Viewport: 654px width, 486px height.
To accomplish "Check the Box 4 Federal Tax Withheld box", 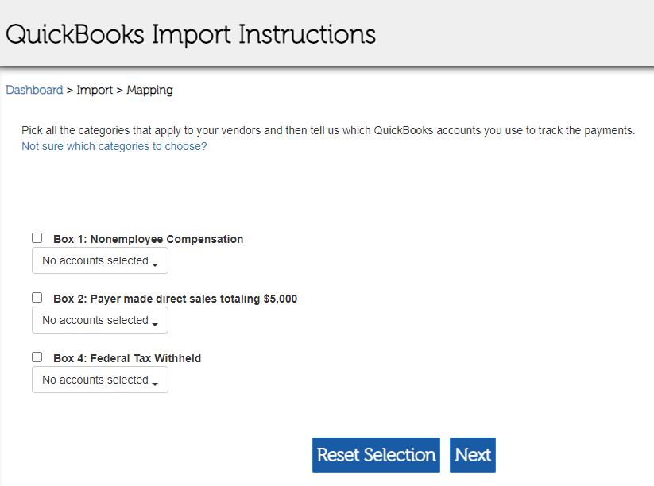I will point(37,357).
